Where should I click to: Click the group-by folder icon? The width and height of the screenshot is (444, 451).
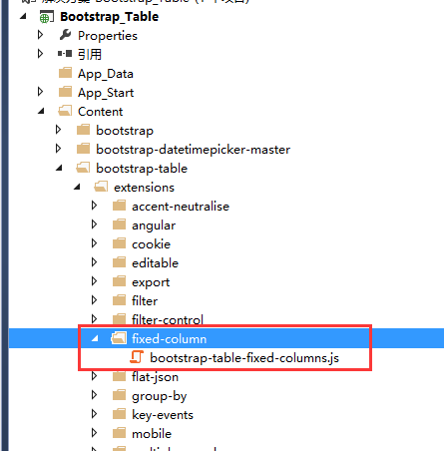click(x=119, y=395)
